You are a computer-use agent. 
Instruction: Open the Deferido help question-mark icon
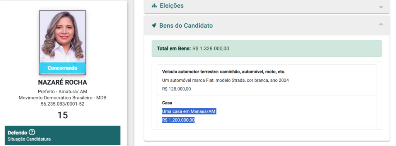pyautogui.click(x=32, y=132)
